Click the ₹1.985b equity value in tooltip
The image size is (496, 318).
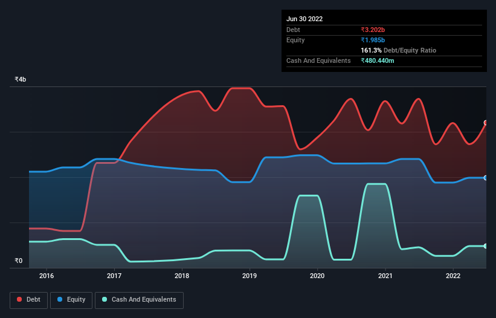point(373,40)
